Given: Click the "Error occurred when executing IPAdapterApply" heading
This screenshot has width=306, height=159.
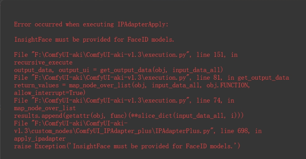Looking at the screenshot, I should [x=91, y=24].
